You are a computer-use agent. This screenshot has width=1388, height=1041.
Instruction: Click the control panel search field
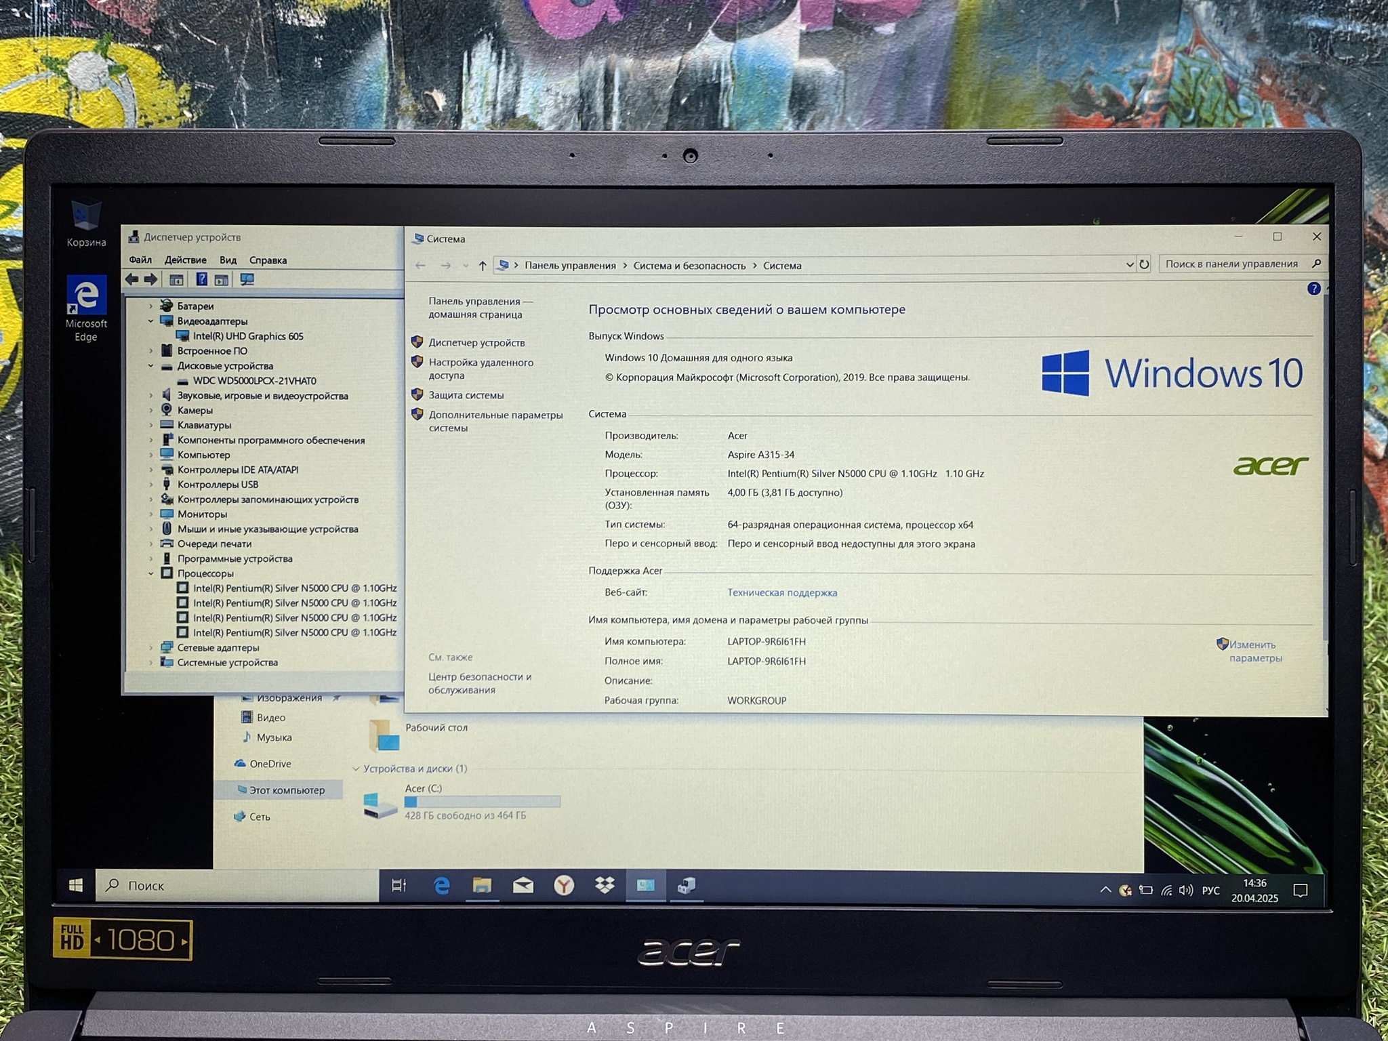(x=1231, y=264)
